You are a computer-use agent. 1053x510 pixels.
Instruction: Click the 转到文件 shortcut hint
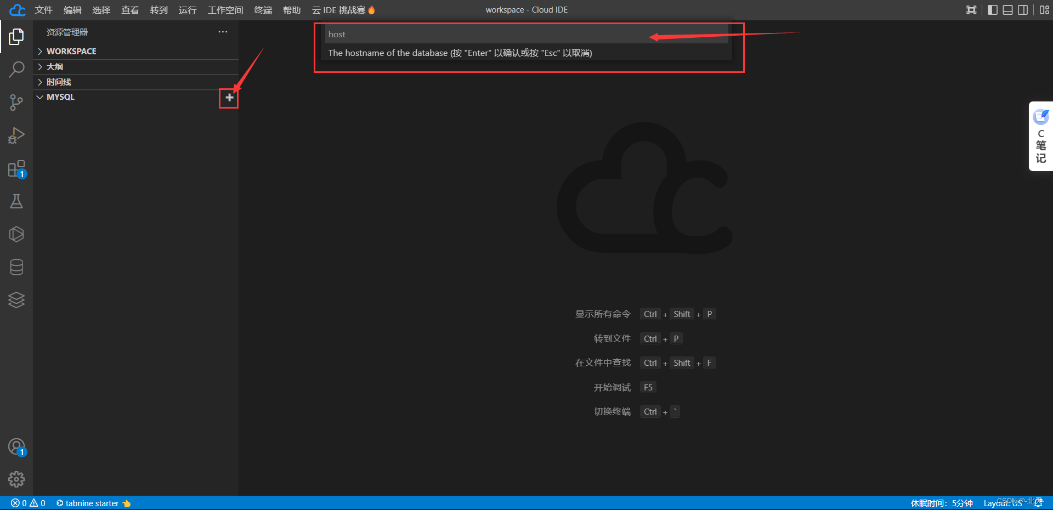[612, 339]
